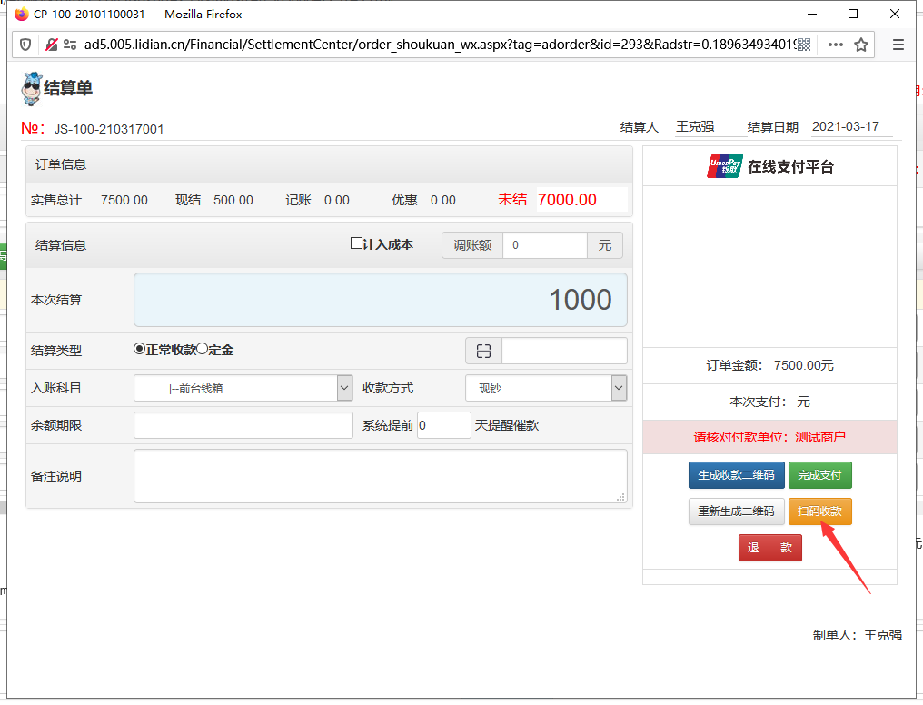Click the 系统提前 days input
Viewport: 923px width, 705px height.
(444, 425)
